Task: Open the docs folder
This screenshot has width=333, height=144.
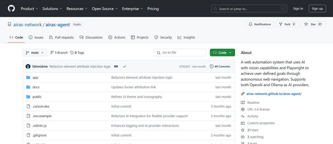Action: tap(36, 87)
